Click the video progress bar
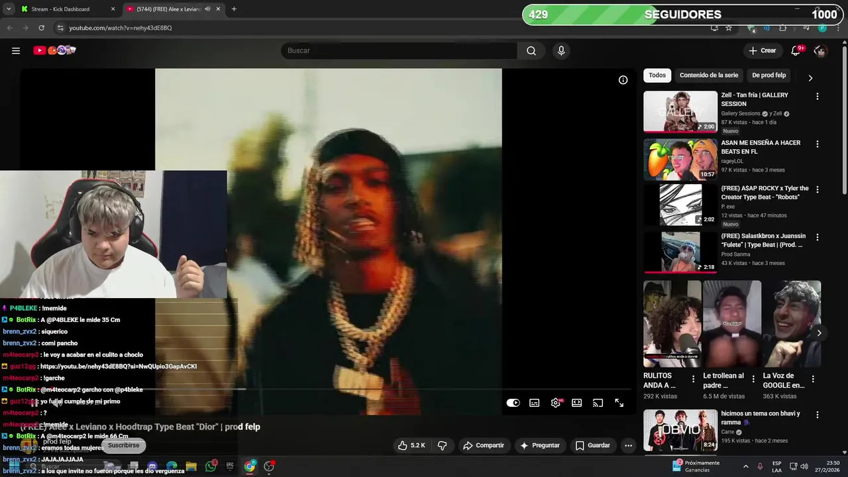The height and width of the screenshot is (477, 848). (327, 389)
